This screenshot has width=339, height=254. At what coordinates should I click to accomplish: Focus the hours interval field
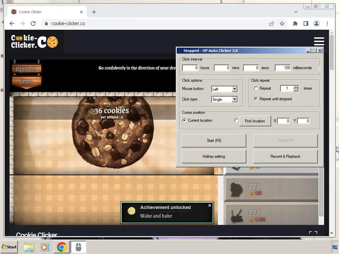coord(190,68)
